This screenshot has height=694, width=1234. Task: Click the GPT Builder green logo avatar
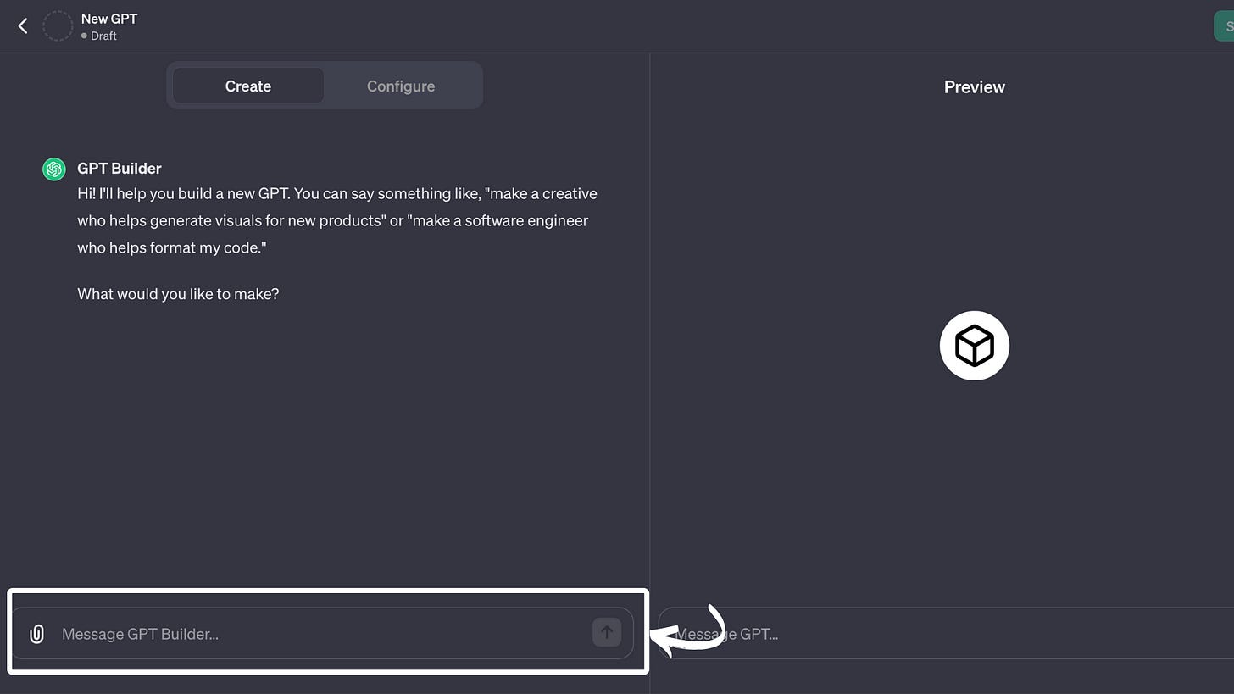click(54, 169)
